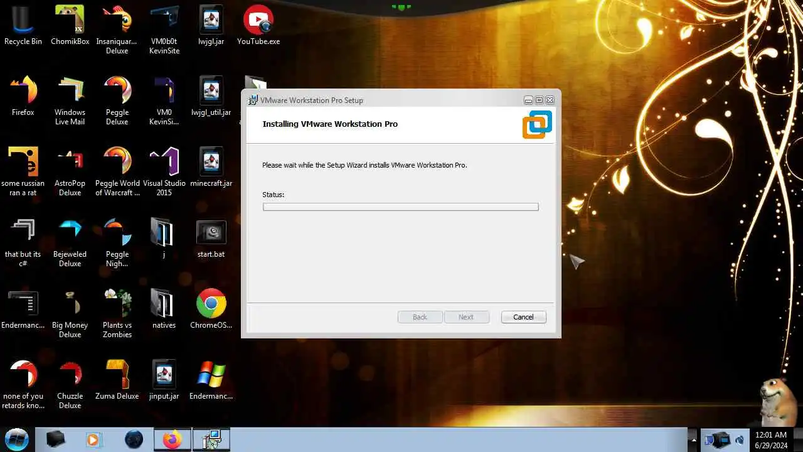The image size is (803, 452).
Task: Select the jinput.jar file icon
Action: tap(164, 380)
